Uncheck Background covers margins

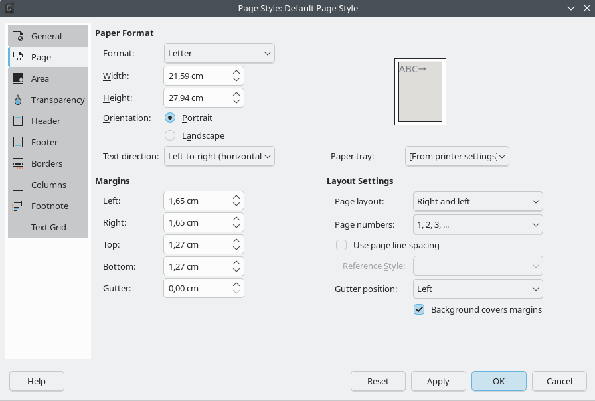[419, 309]
